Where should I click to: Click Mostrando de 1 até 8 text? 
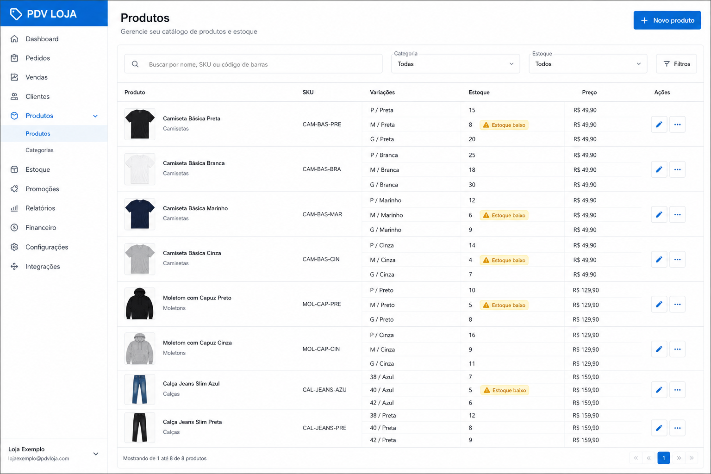165,458
